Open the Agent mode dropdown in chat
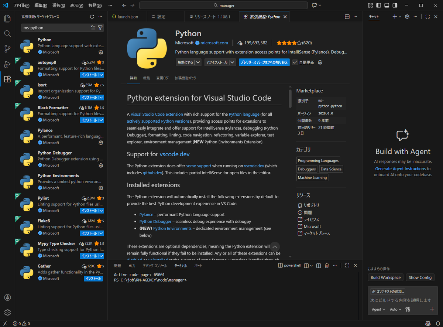Viewport: 443px width, 327px height. click(x=378, y=309)
